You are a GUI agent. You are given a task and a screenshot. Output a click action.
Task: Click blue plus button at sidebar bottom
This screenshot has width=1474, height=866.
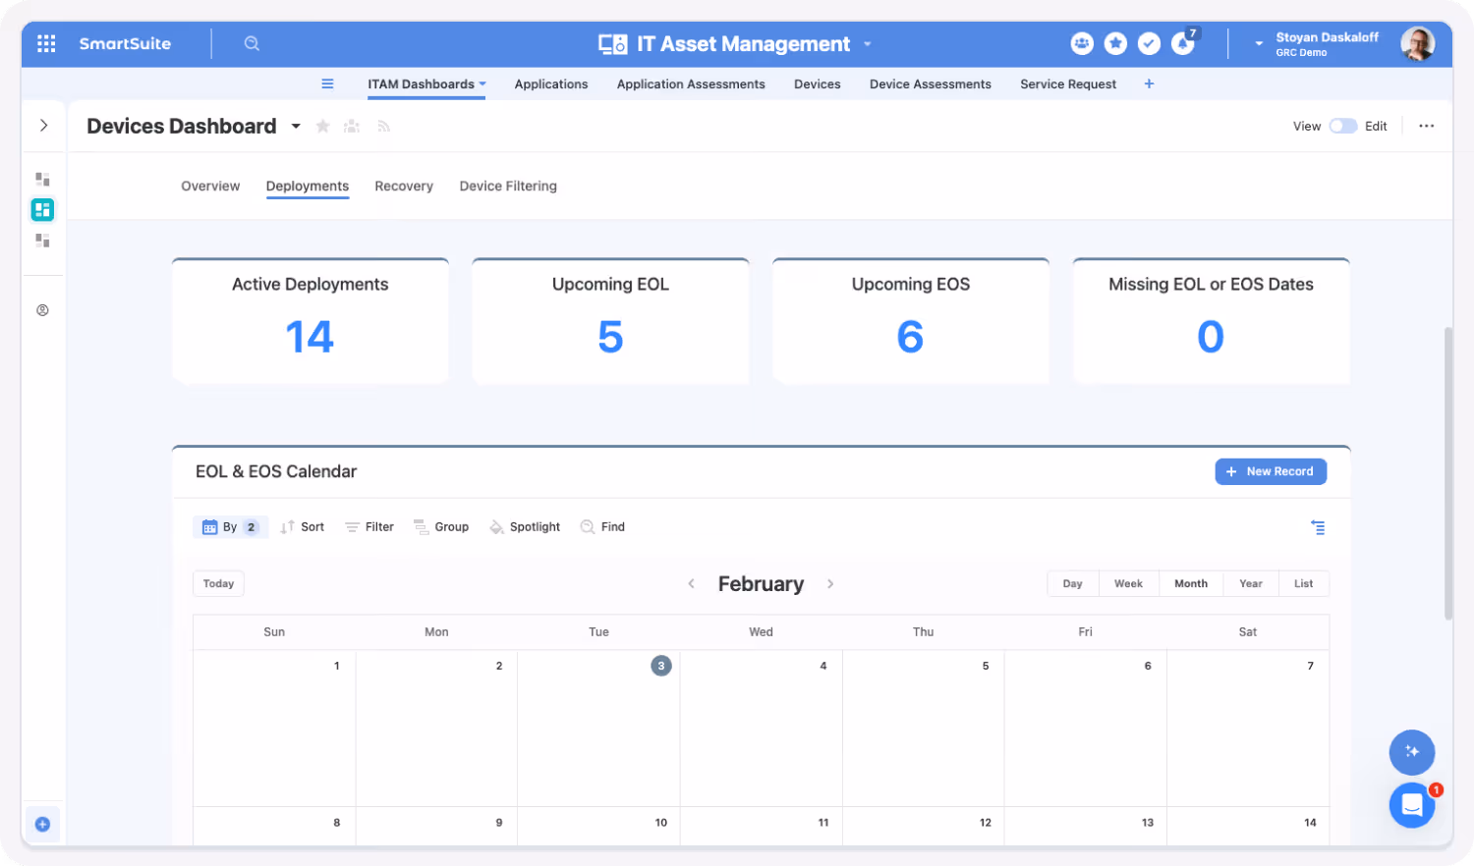pyautogui.click(x=42, y=825)
